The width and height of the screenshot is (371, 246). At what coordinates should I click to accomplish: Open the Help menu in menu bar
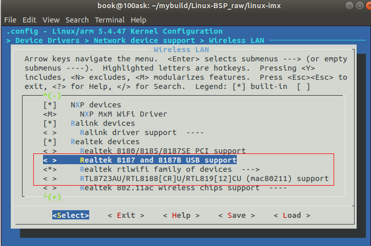click(138, 20)
